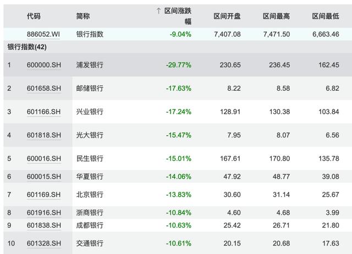This screenshot has width=352, height=254.
Task: Select the 区间开盘 column header
Action: (227, 16)
